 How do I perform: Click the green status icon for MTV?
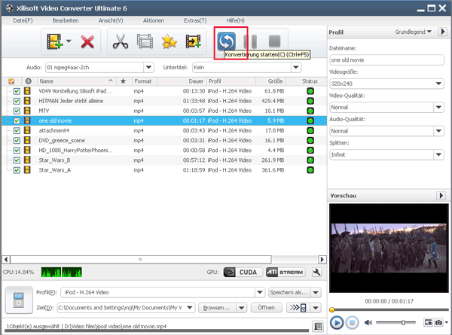pyautogui.click(x=310, y=111)
